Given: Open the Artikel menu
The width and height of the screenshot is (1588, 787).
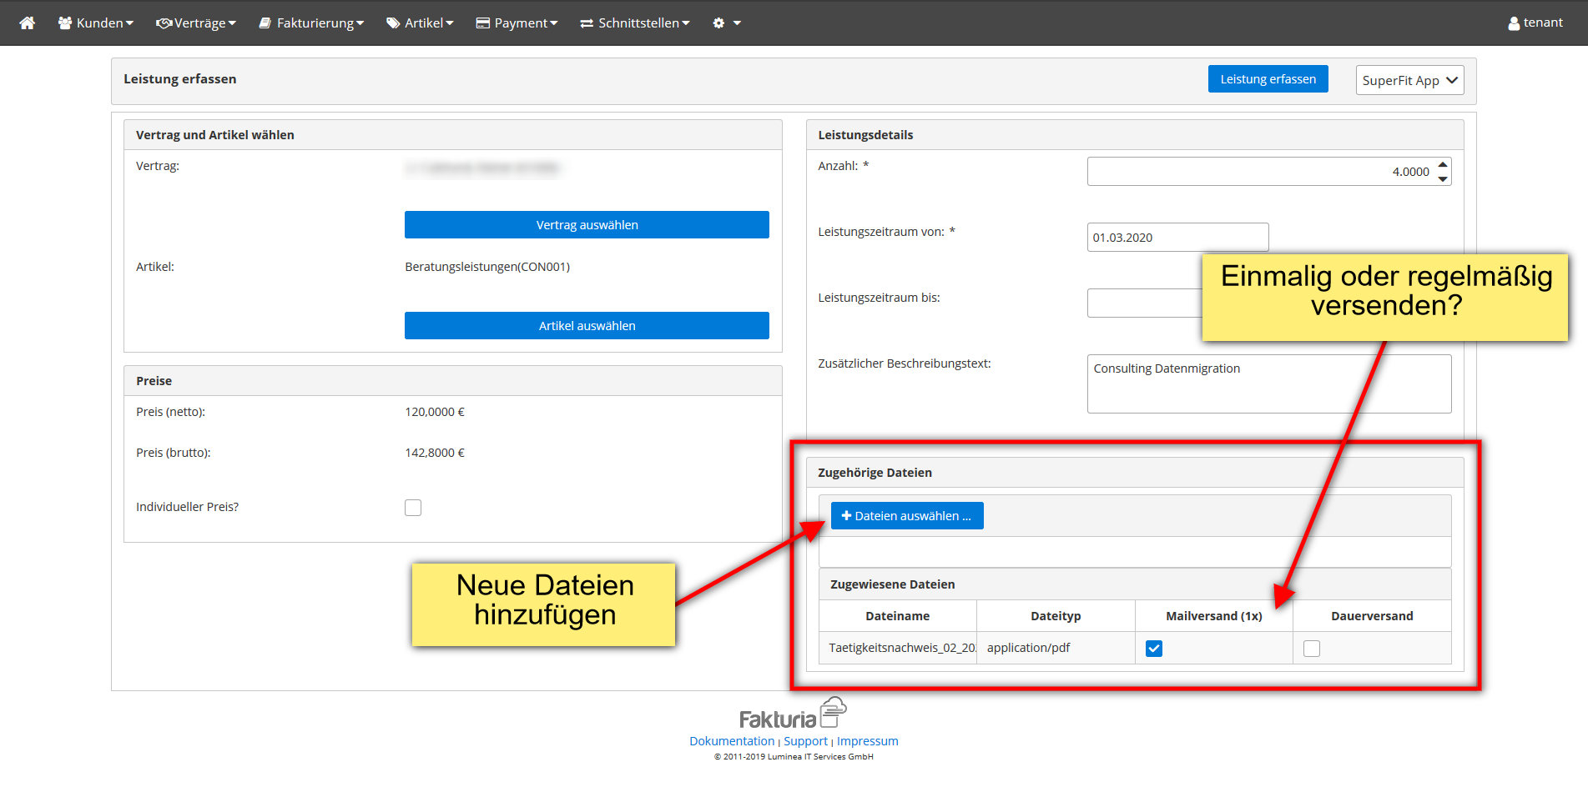Looking at the screenshot, I should point(420,23).
